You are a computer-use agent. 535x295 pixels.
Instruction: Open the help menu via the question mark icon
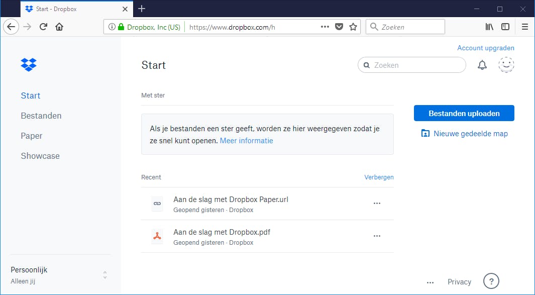[491, 281]
